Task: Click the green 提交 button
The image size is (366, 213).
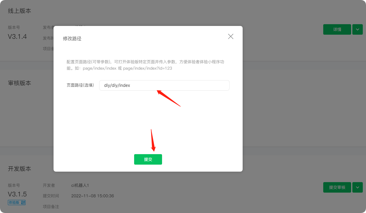Action: pyautogui.click(x=148, y=159)
